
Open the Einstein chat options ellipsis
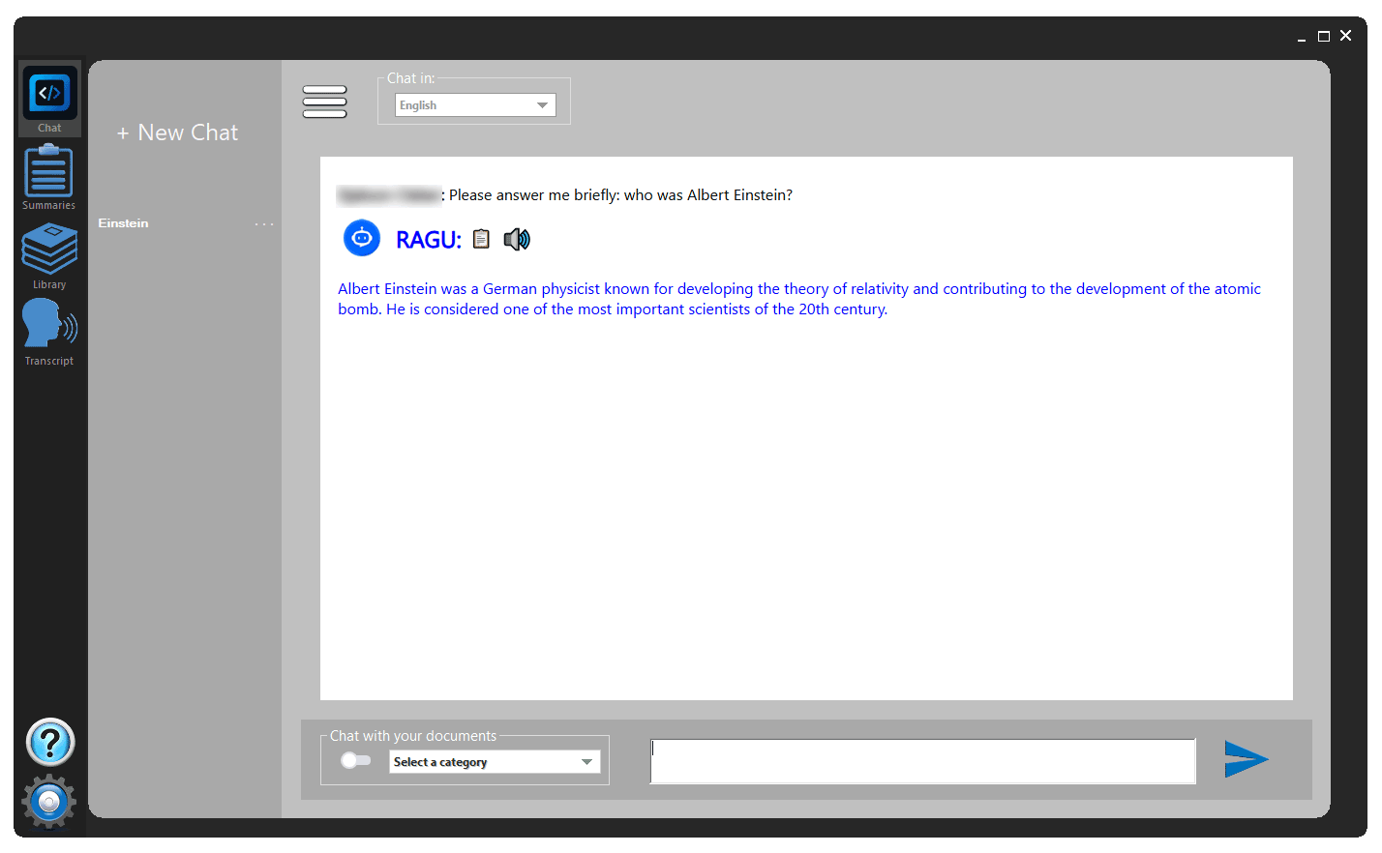click(x=264, y=224)
